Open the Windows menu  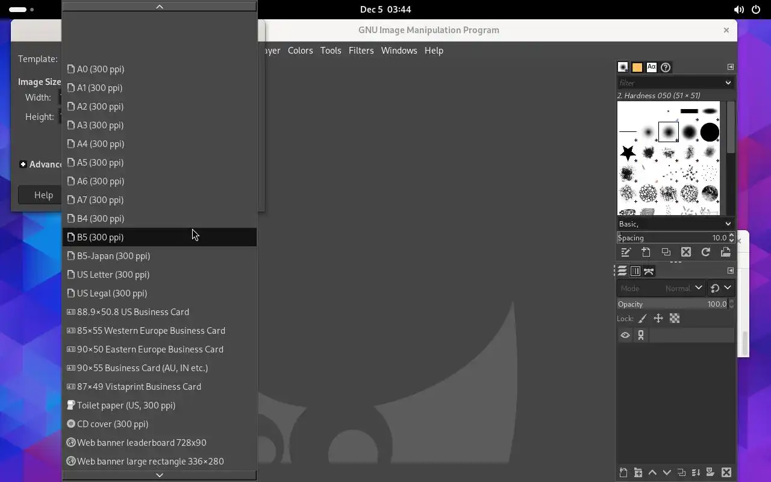pos(399,51)
